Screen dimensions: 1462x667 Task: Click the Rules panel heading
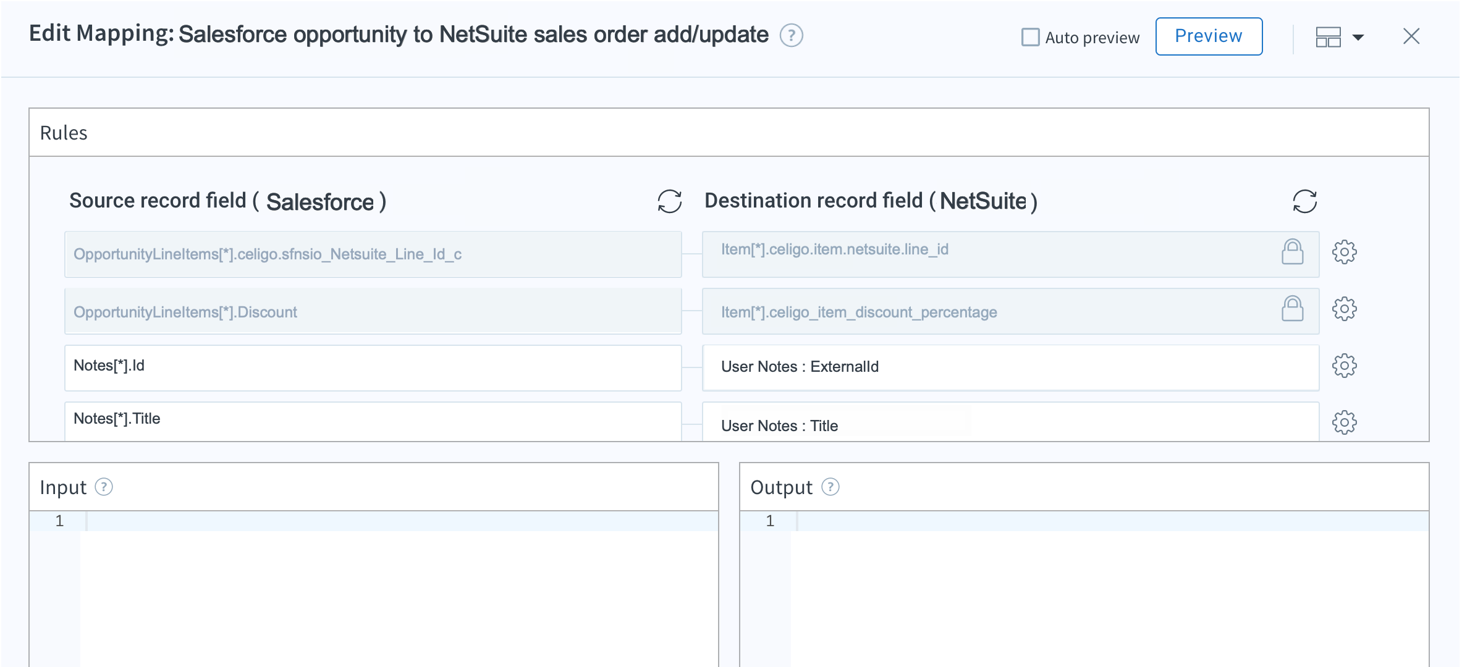tap(64, 133)
